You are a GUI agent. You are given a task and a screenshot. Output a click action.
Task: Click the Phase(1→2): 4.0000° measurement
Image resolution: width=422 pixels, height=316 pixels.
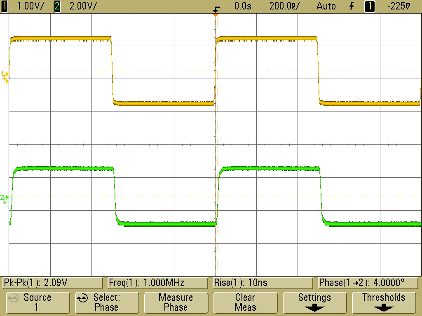368,283
